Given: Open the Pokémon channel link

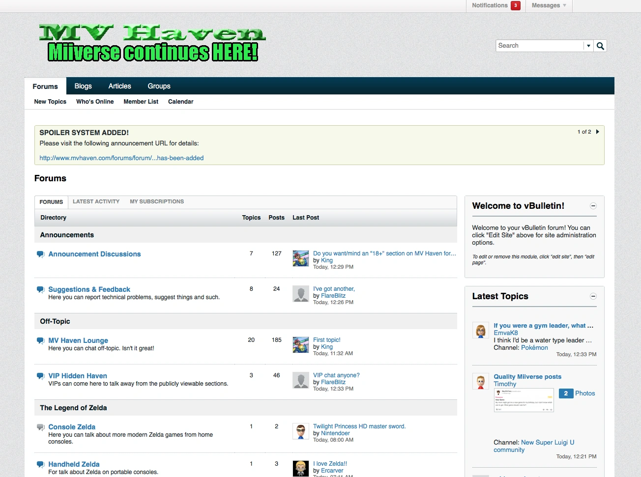Looking at the screenshot, I should tap(534, 348).
